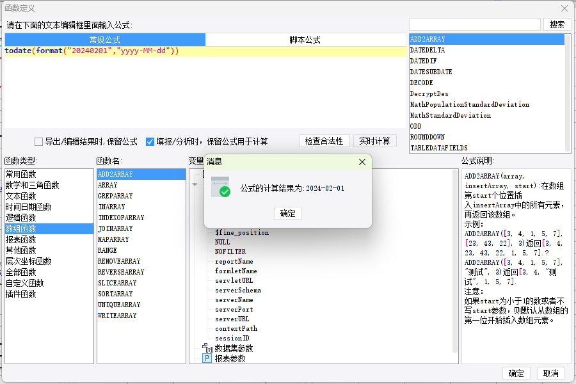This screenshot has width=576, height=384.
Task: Select the $fine_position variable
Action: (x=242, y=232)
